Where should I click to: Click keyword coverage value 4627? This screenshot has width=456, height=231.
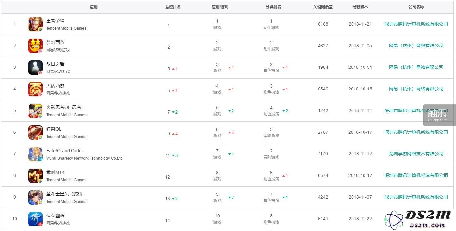323,46
